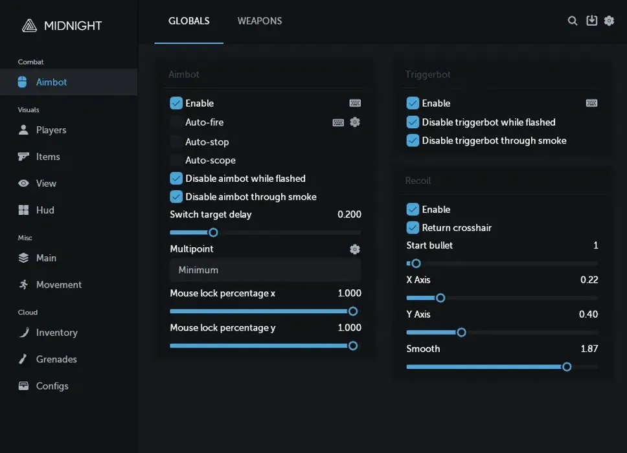Click the Mouse lock percentage y slider handle
627x453 pixels.
pos(352,346)
